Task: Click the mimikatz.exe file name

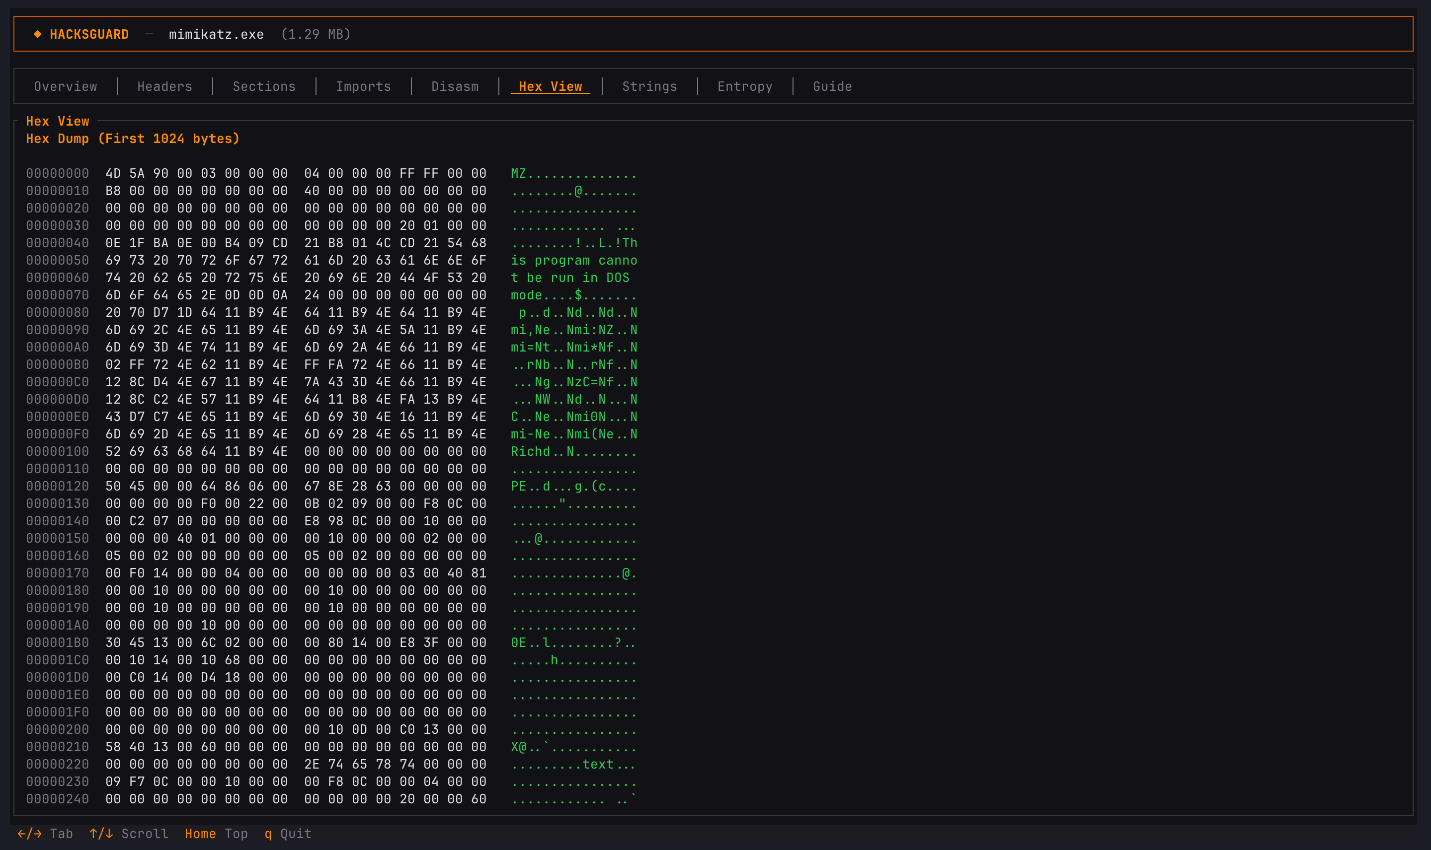Action: point(216,34)
